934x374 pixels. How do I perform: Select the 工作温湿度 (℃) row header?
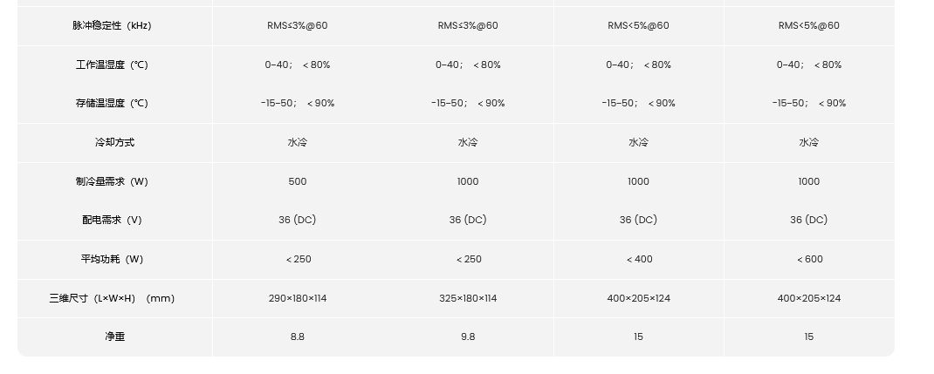pos(112,65)
